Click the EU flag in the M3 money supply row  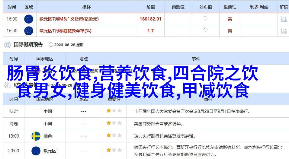point(28,19)
